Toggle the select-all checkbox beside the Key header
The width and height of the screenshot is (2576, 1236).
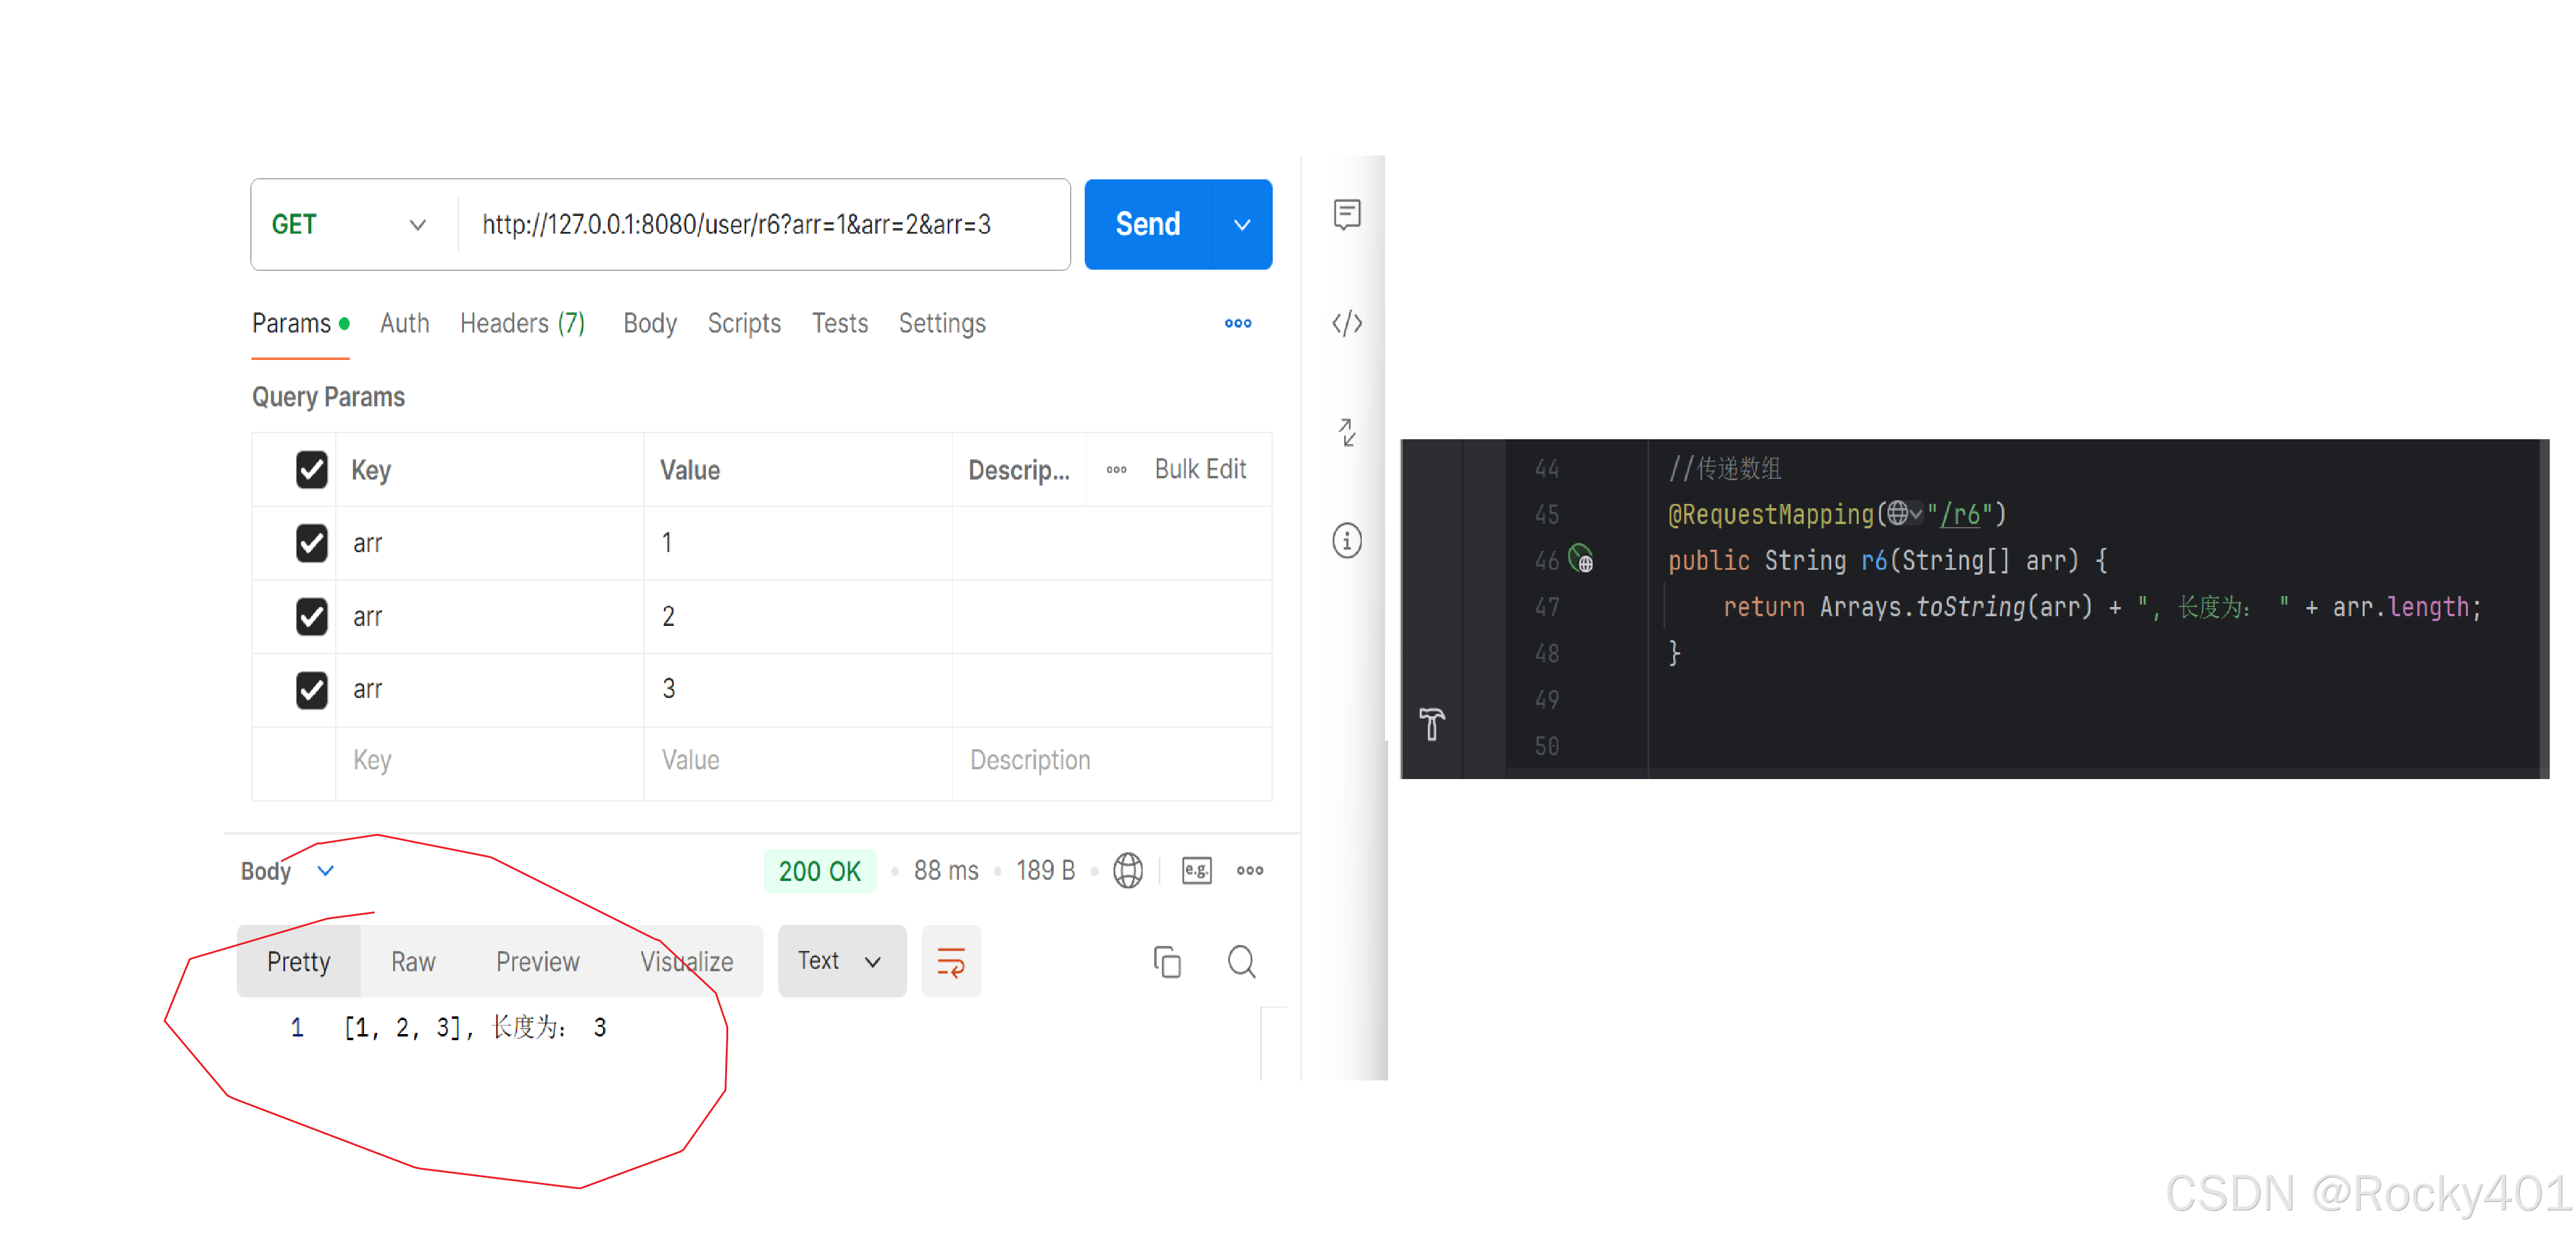311,470
